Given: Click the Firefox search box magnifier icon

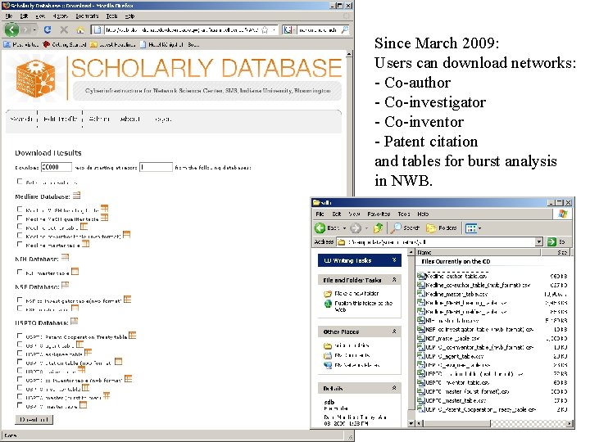Looking at the screenshot, I should point(345,29).
